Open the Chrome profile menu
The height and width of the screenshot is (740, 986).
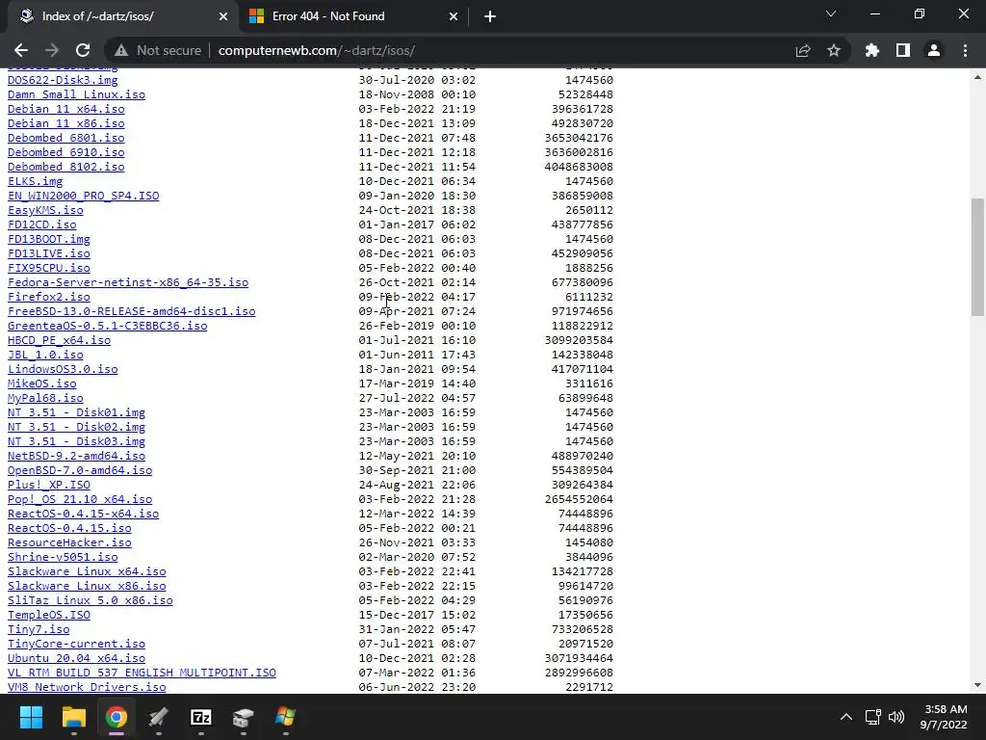coord(934,50)
